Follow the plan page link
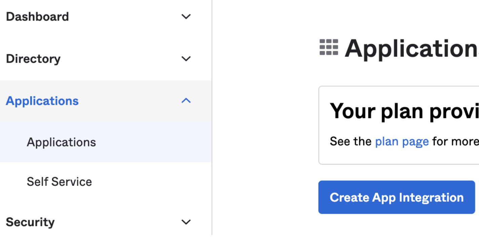Image resolution: width=479 pixels, height=237 pixels. [402, 141]
